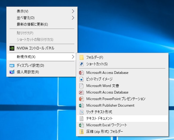
Task: Click the second Access Database icon with key
Action: coord(81,92)
